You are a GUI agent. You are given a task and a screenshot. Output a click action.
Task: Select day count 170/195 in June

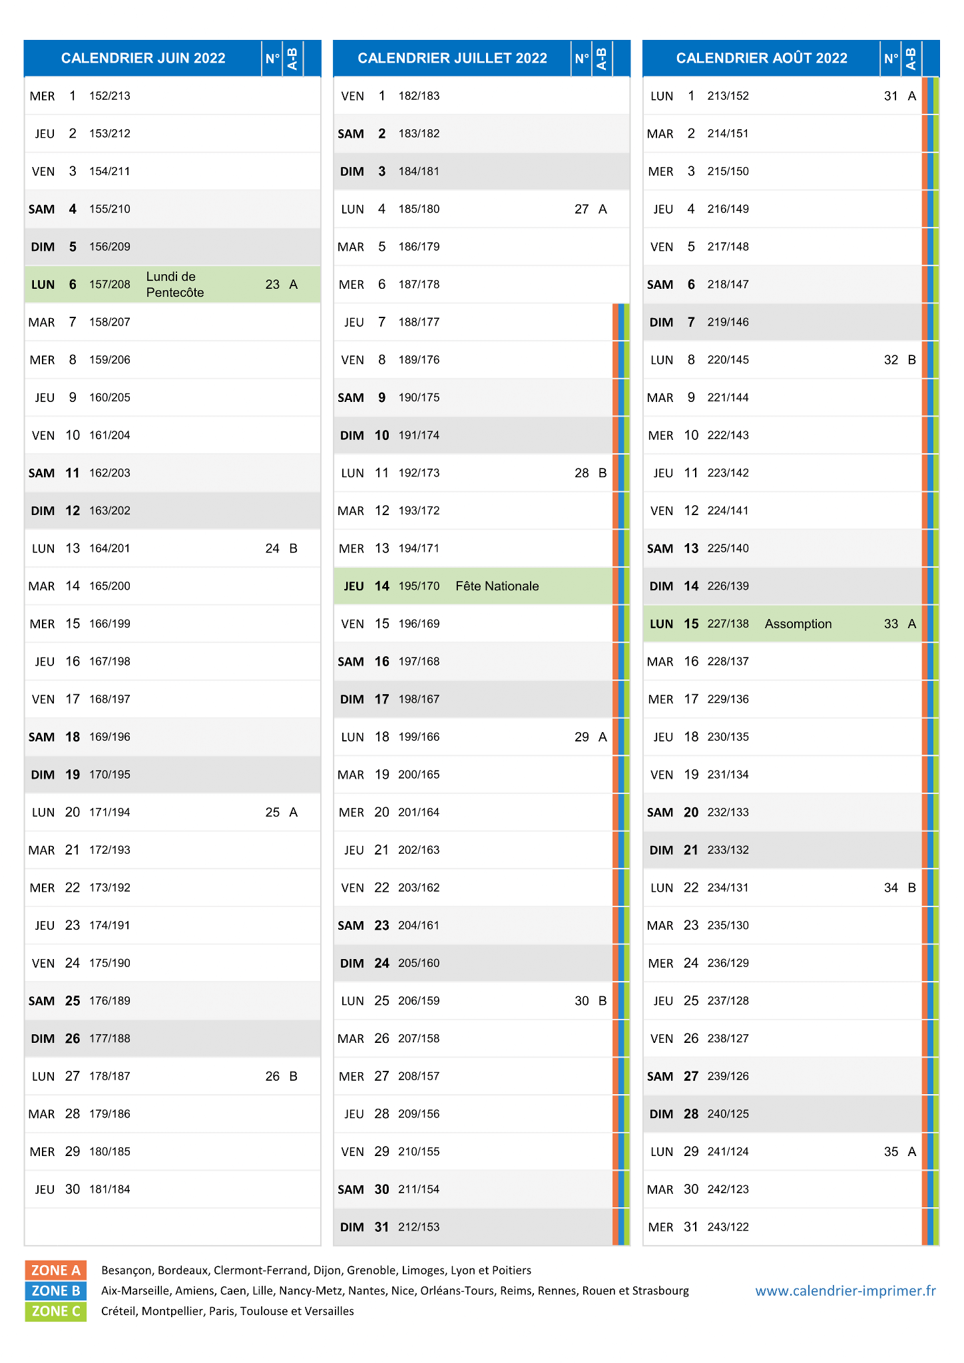click(x=110, y=775)
